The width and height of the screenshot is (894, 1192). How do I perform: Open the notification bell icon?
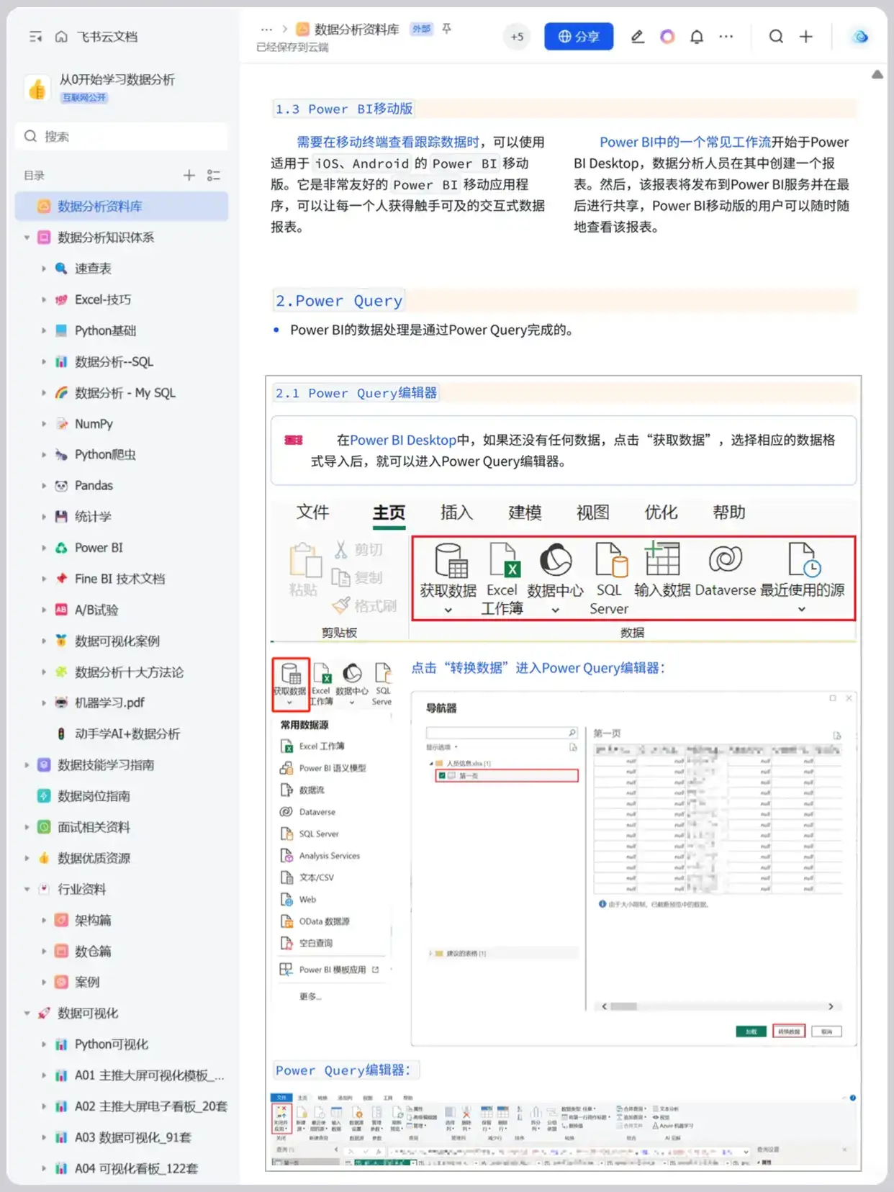(696, 37)
